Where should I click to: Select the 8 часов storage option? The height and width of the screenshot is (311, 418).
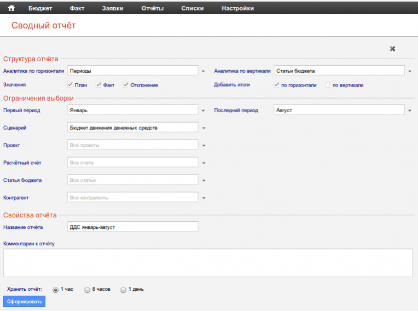[x=87, y=290]
